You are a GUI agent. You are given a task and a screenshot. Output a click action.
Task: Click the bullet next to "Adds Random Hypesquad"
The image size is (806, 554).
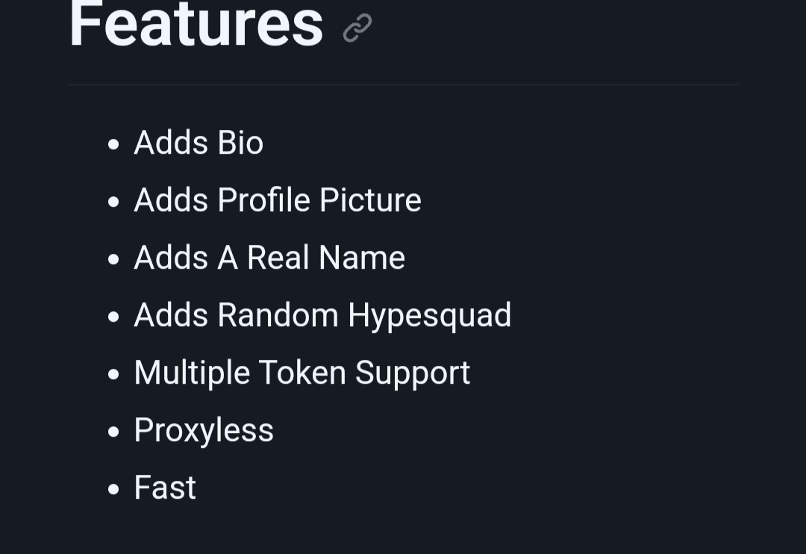pyautogui.click(x=113, y=317)
